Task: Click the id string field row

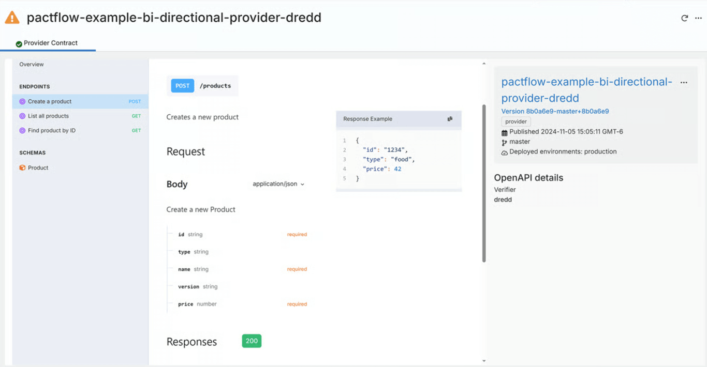Action: pyautogui.click(x=237, y=235)
